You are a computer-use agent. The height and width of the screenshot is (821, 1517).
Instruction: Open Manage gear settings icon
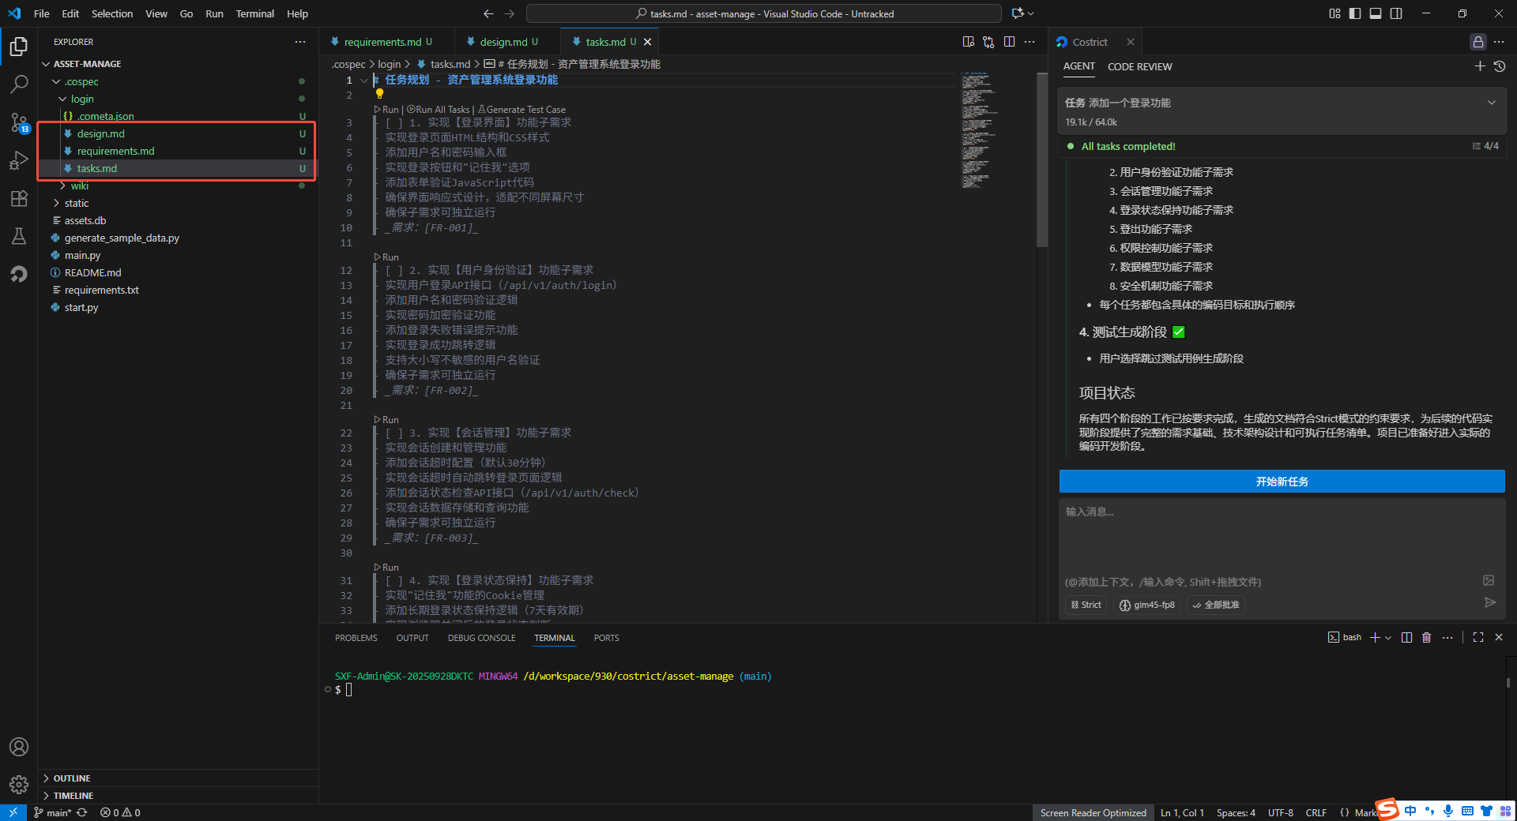coord(19,784)
